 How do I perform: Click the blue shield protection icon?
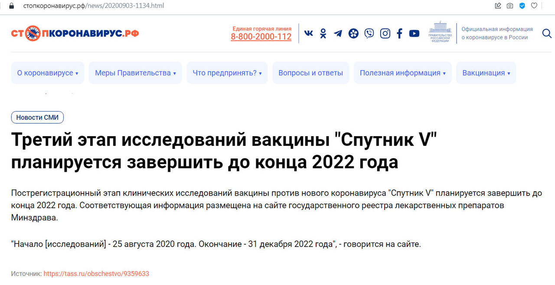522,6
